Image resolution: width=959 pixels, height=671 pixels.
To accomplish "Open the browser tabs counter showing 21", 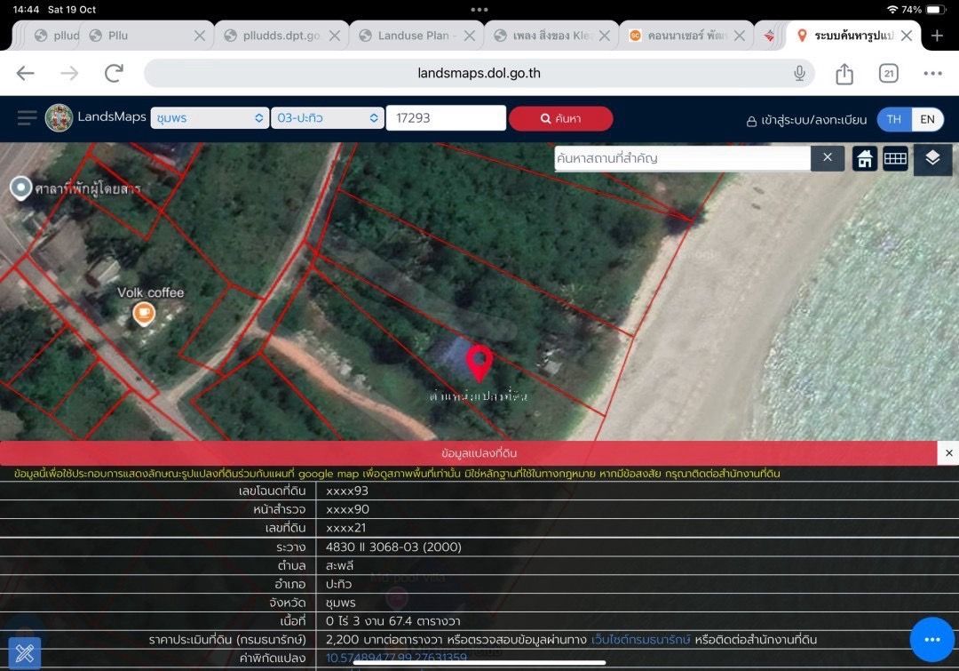I will pyautogui.click(x=889, y=74).
